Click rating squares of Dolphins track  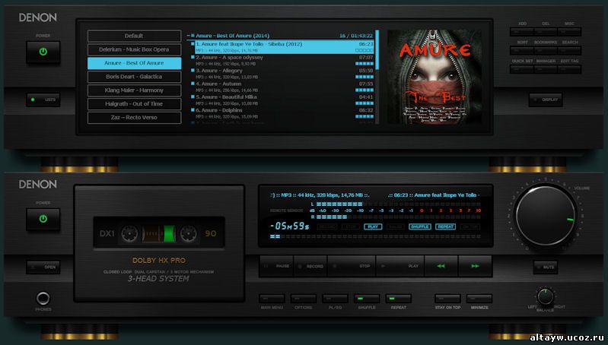364,116
